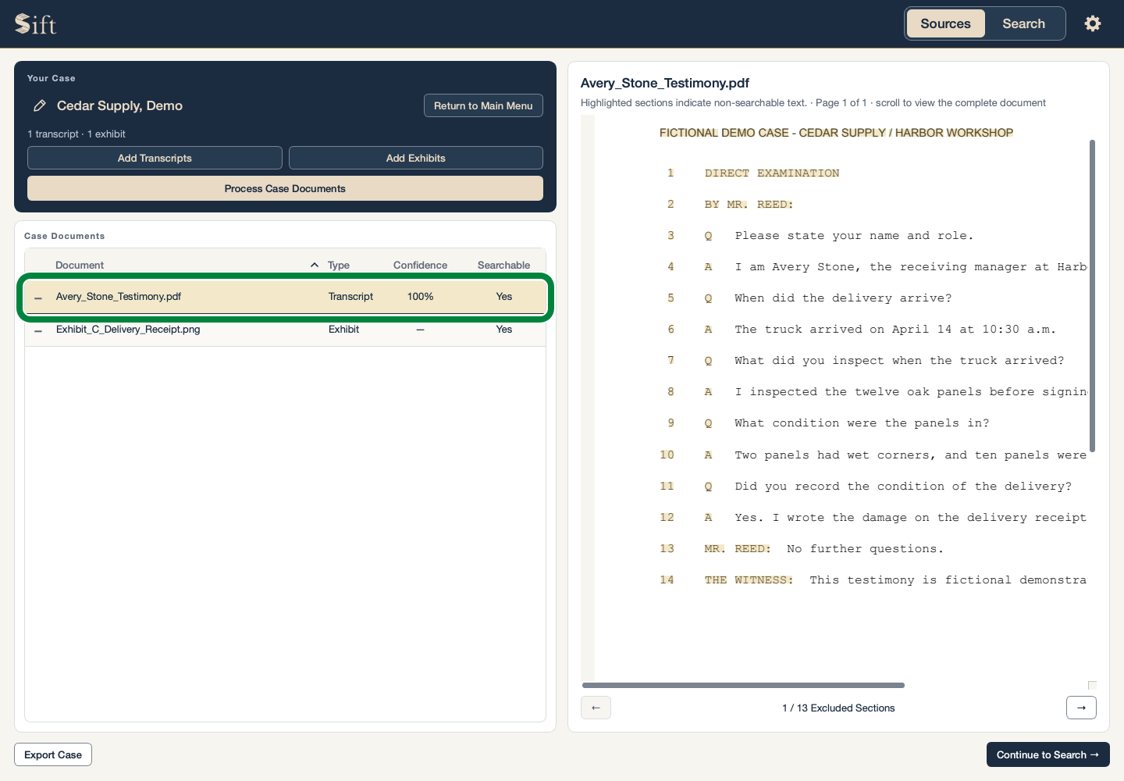Click the vertical scrollbar in document viewer
The width and height of the screenshot is (1124, 781).
point(1092,296)
